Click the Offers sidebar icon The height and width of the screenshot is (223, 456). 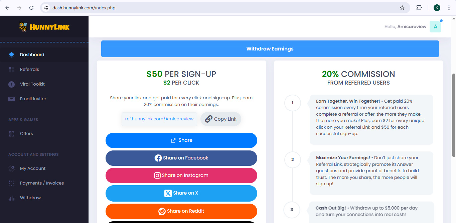tap(12, 134)
